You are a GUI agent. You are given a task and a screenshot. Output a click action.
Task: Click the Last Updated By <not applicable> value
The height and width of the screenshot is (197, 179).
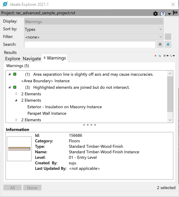84,168
